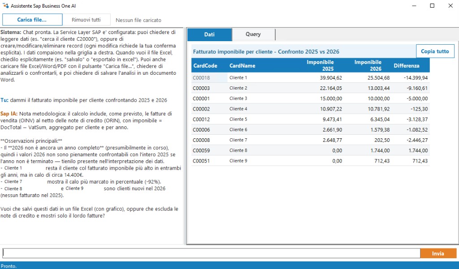Focus the chat message input field
Screen dimensions: 459x269
click(211, 253)
